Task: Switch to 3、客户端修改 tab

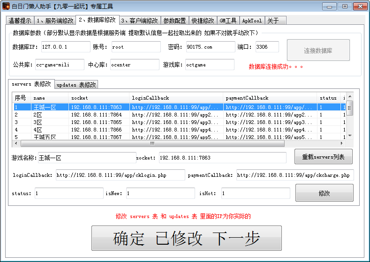Action: click(x=140, y=21)
